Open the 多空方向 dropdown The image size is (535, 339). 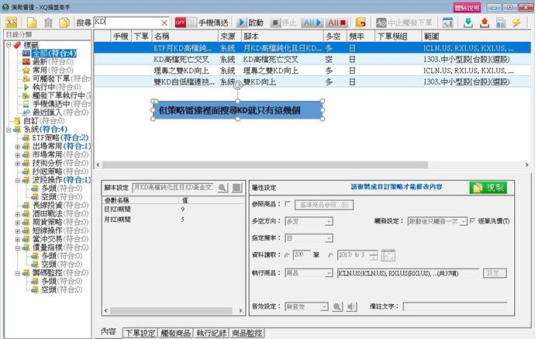point(309,222)
